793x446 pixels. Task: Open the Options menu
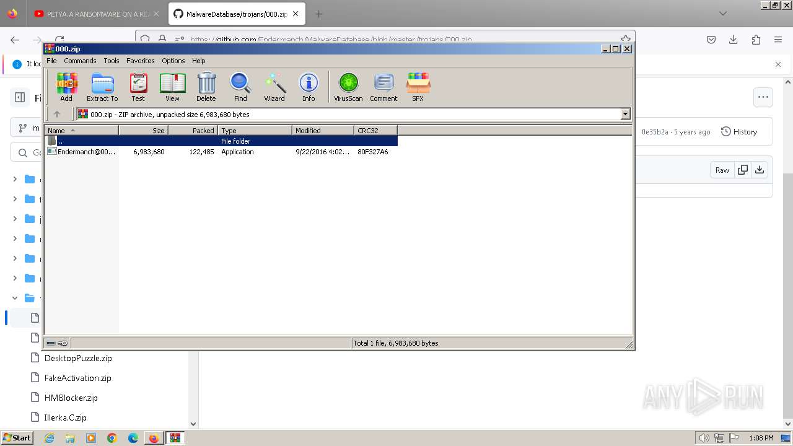click(x=173, y=61)
